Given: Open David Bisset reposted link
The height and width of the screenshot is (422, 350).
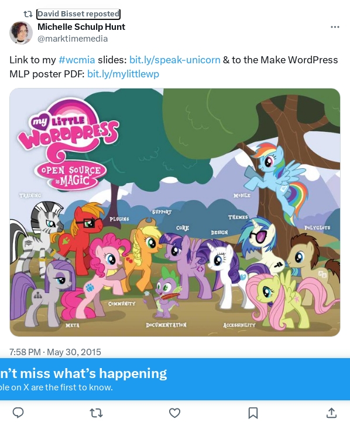Looking at the screenshot, I should (78, 13).
